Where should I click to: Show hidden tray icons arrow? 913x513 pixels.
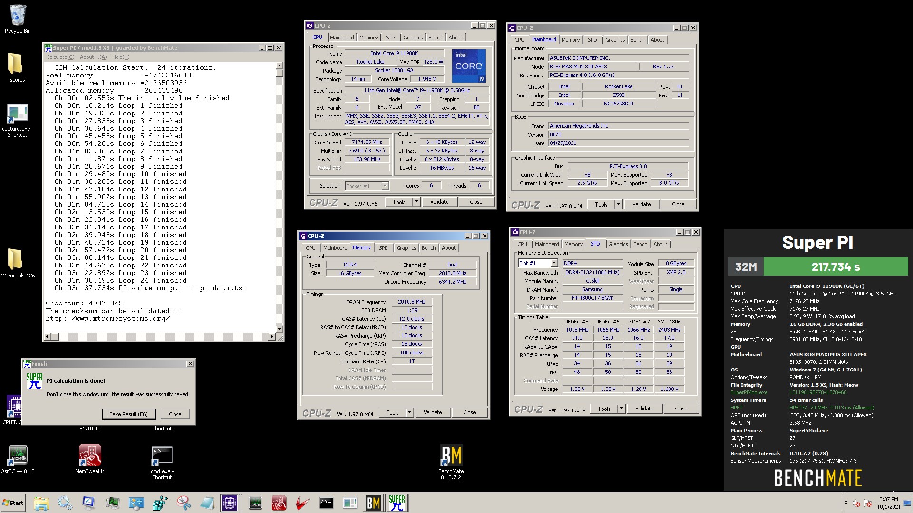[x=845, y=503]
